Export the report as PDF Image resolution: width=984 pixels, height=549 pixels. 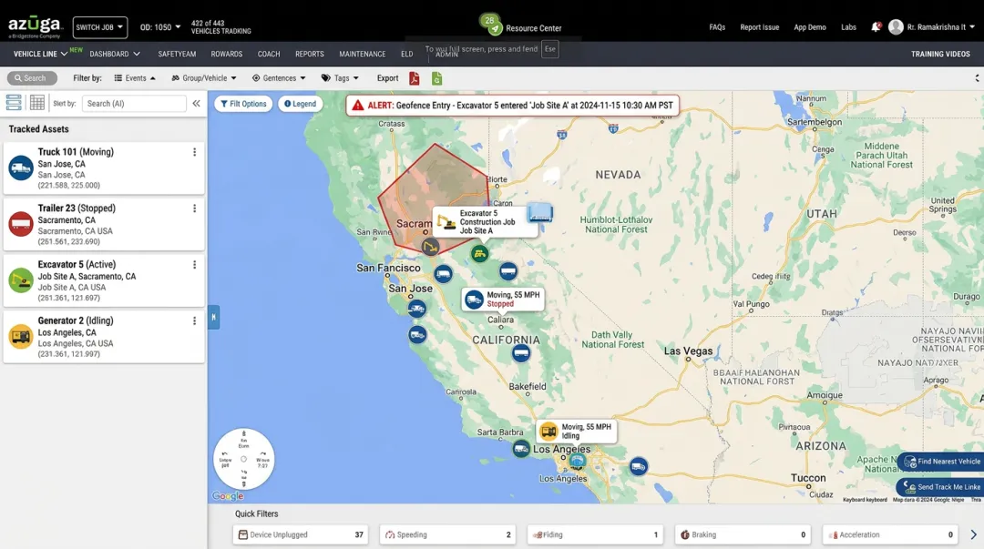pos(415,78)
